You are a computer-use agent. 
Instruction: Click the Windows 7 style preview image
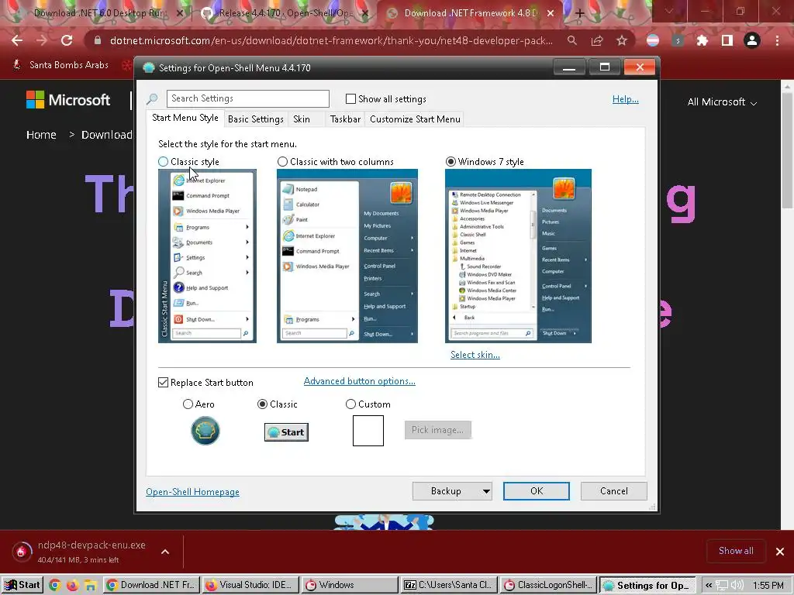point(518,256)
